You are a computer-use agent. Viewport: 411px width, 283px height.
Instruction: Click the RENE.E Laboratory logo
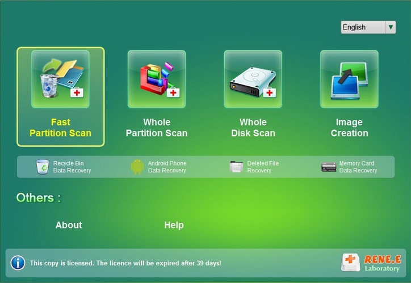tap(370, 263)
